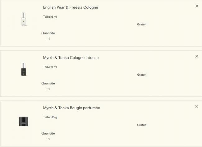202x147 pixels.
Task: Open Myrrh & Tonka Cologne Intense title
Action: (x=71, y=58)
